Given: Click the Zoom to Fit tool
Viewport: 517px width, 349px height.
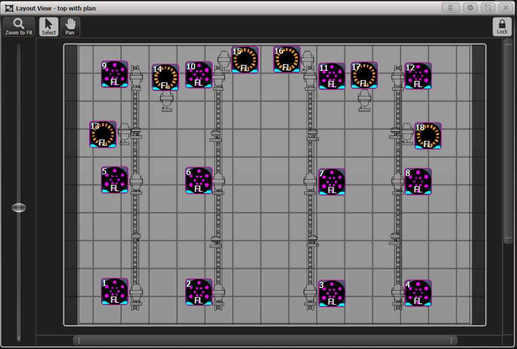Looking at the screenshot, I should pyautogui.click(x=19, y=27).
